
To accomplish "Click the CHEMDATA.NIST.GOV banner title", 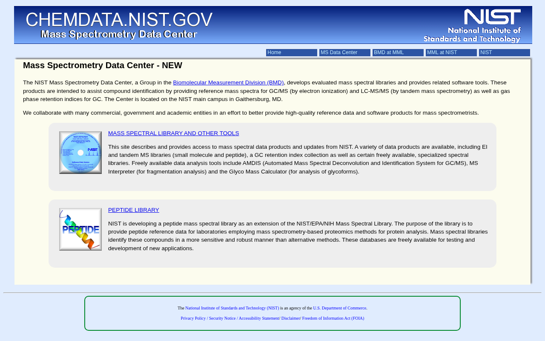I will click(x=119, y=20).
